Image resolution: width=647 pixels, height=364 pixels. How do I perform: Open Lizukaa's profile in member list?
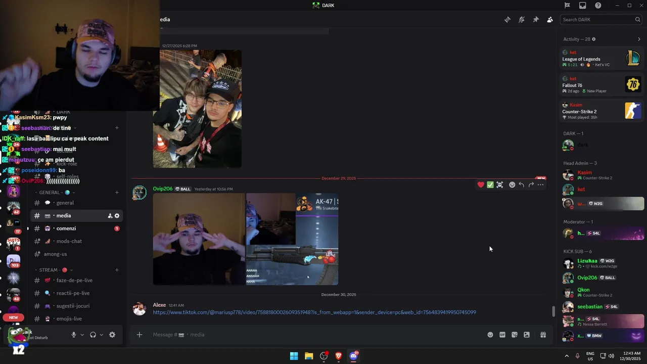point(601,263)
